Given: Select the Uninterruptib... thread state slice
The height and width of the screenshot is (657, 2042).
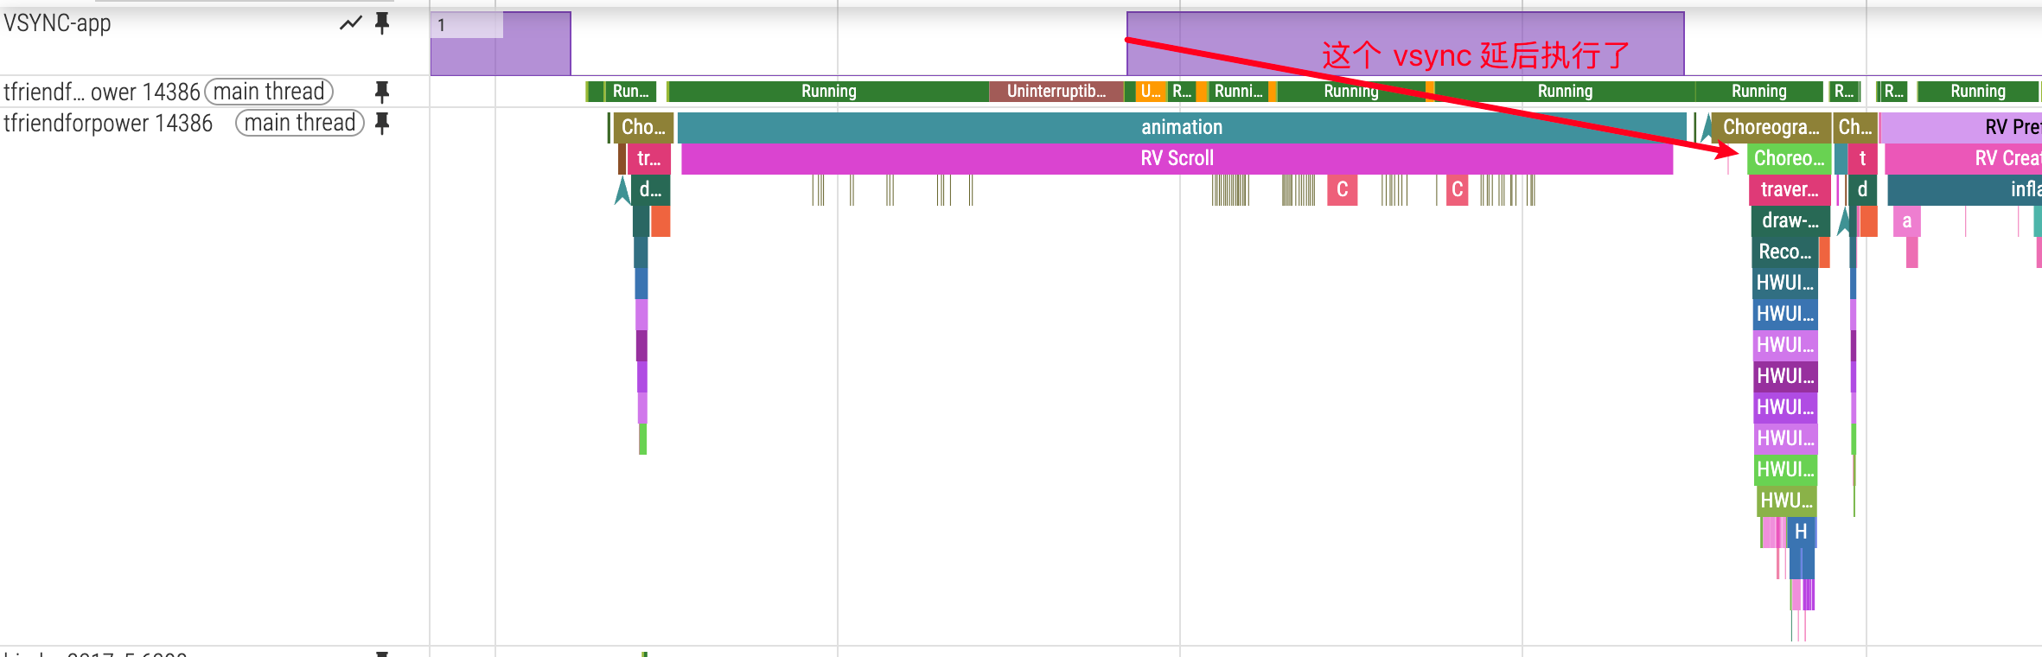Looking at the screenshot, I should pyautogui.click(x=1056, y=91).
